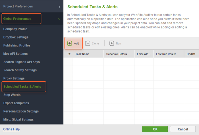Image resolution: width=199 pixels, height=135 pixels.
Task: Click the Schedule Details column header
Action: (117, 54)
